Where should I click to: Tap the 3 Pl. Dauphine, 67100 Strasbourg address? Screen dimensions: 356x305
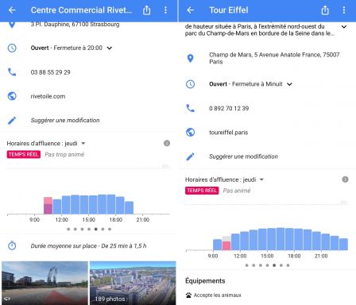tap(75, 25)
